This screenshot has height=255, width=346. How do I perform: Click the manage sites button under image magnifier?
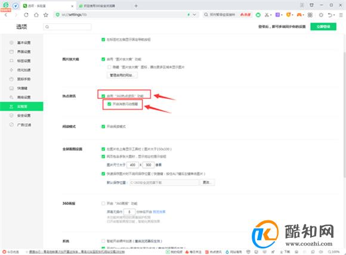tap(122, 75)
